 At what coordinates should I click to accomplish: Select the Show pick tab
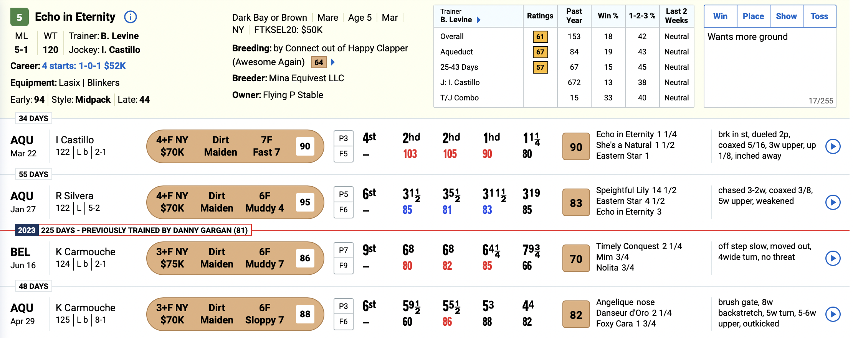click(x=786, y=16)
